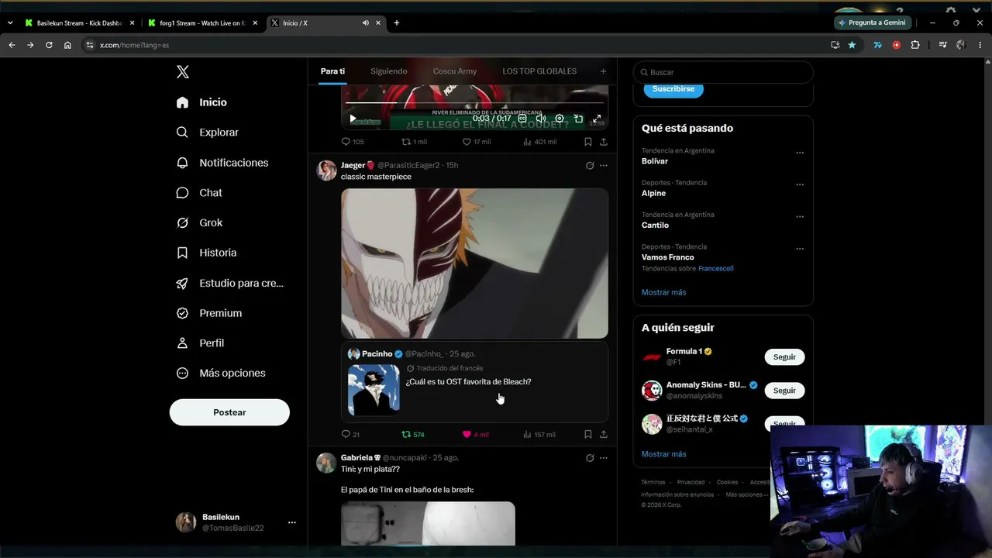Open Chrome three-dot menu

980,45
